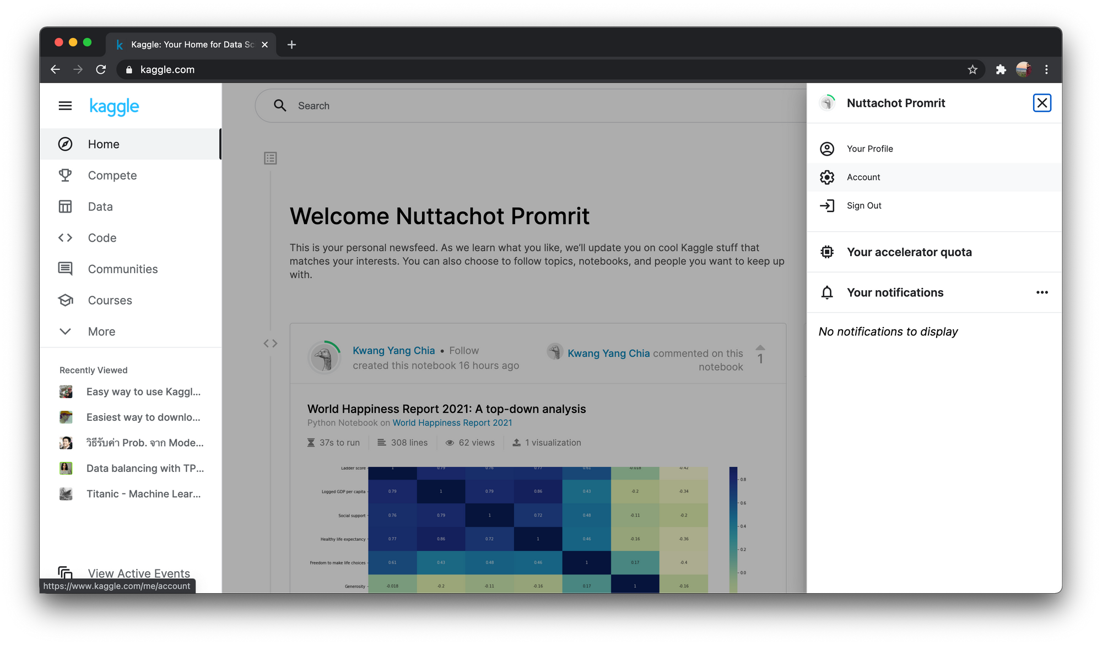The image size is (1102, 646).
Task: Select Sign Out in the user panel
Action: pyautogui.click(x=934, y=206)
